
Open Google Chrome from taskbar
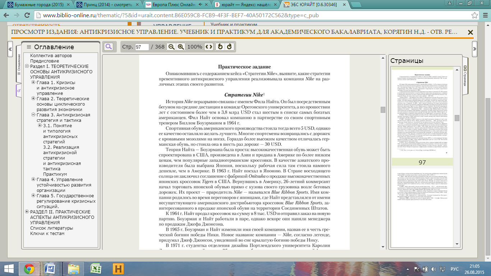[x=29, y=269]
